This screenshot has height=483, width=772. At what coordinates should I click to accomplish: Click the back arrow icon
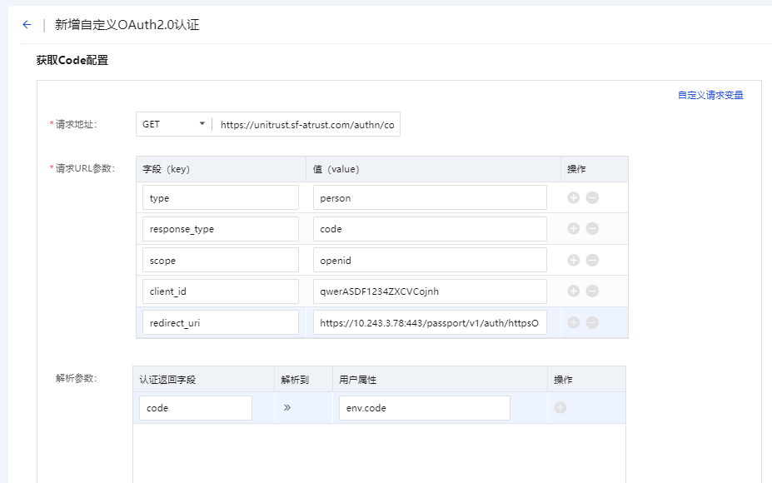coord(27,25)
